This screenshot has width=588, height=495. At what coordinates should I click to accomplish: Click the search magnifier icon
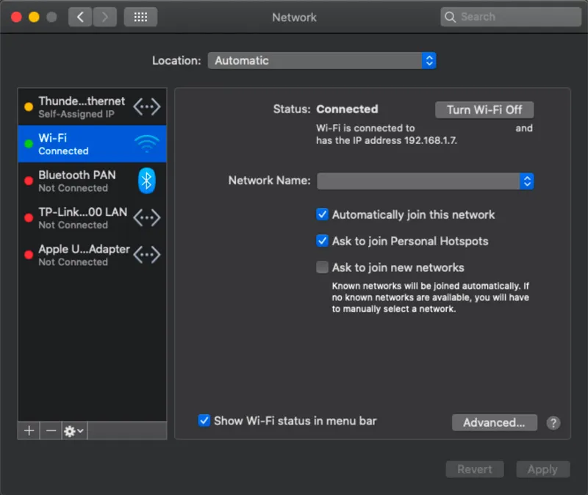click(x=450, y=17)
